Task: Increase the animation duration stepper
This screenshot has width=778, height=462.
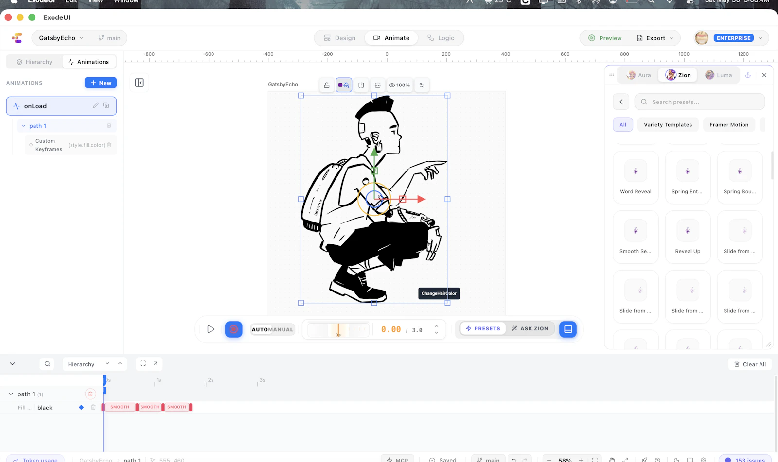Action: tap(436, 326)
